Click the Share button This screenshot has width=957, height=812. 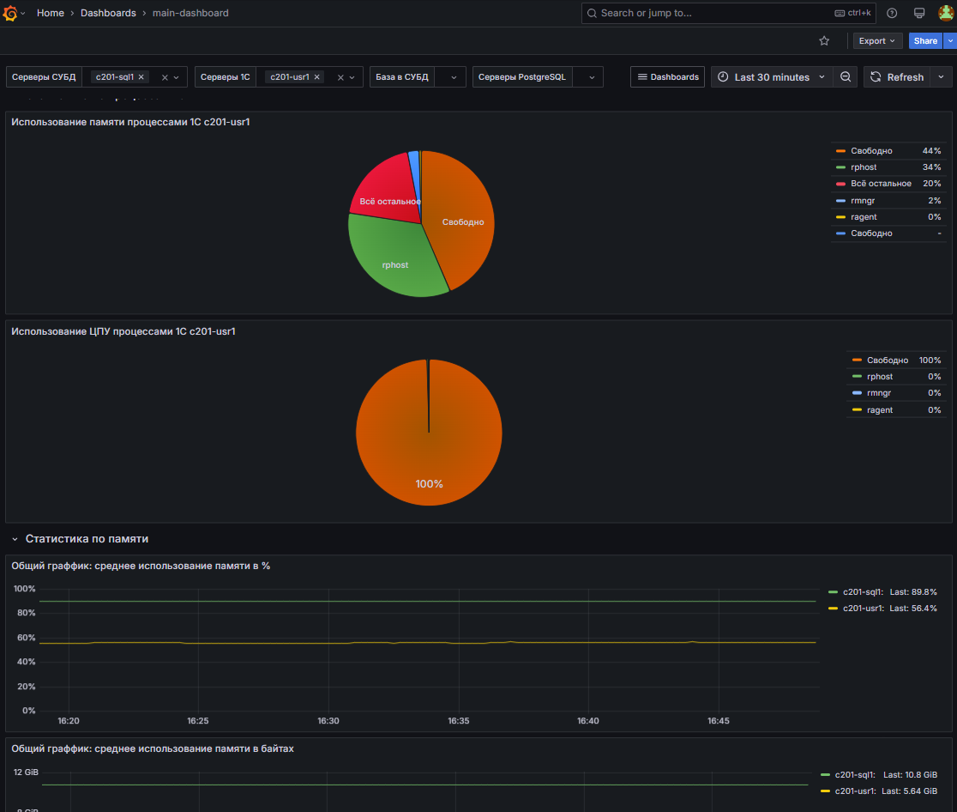(925, 40)
